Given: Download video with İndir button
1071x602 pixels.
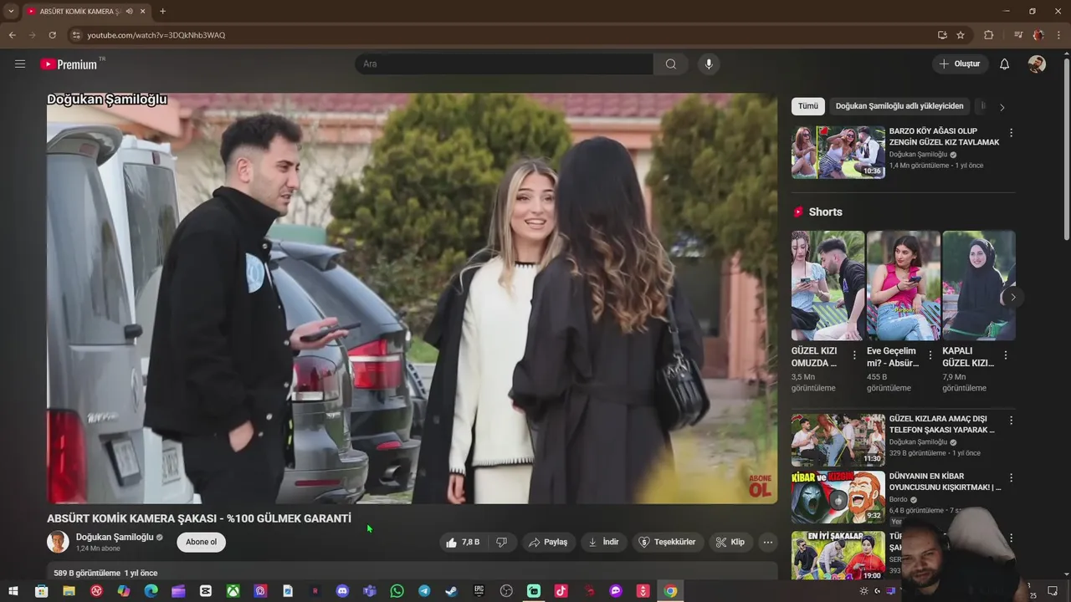Looking at the screenshot, I should click(x=603, y=543).
